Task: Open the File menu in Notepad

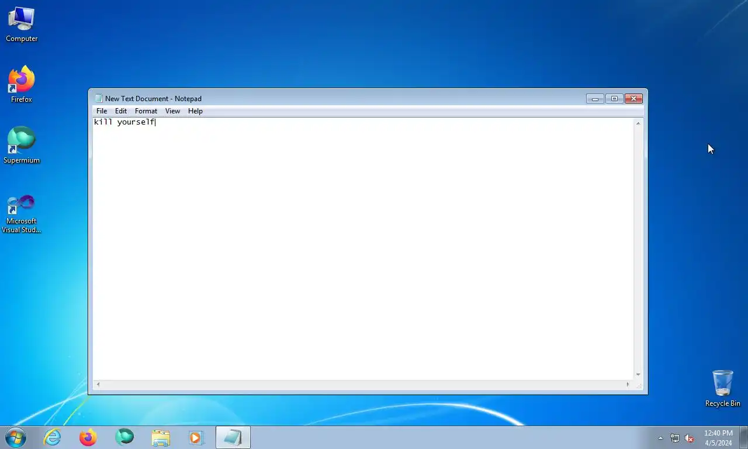Action: [102, 111]
